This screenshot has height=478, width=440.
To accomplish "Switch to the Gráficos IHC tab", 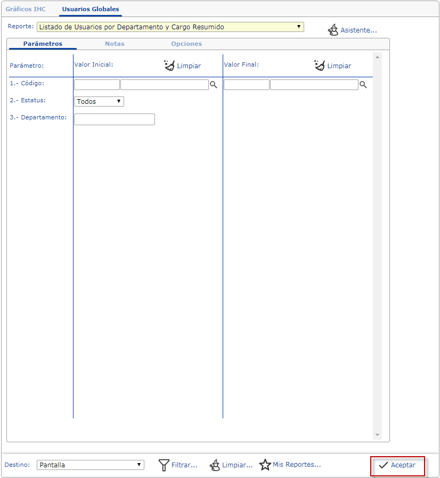I will click(26, 9).
